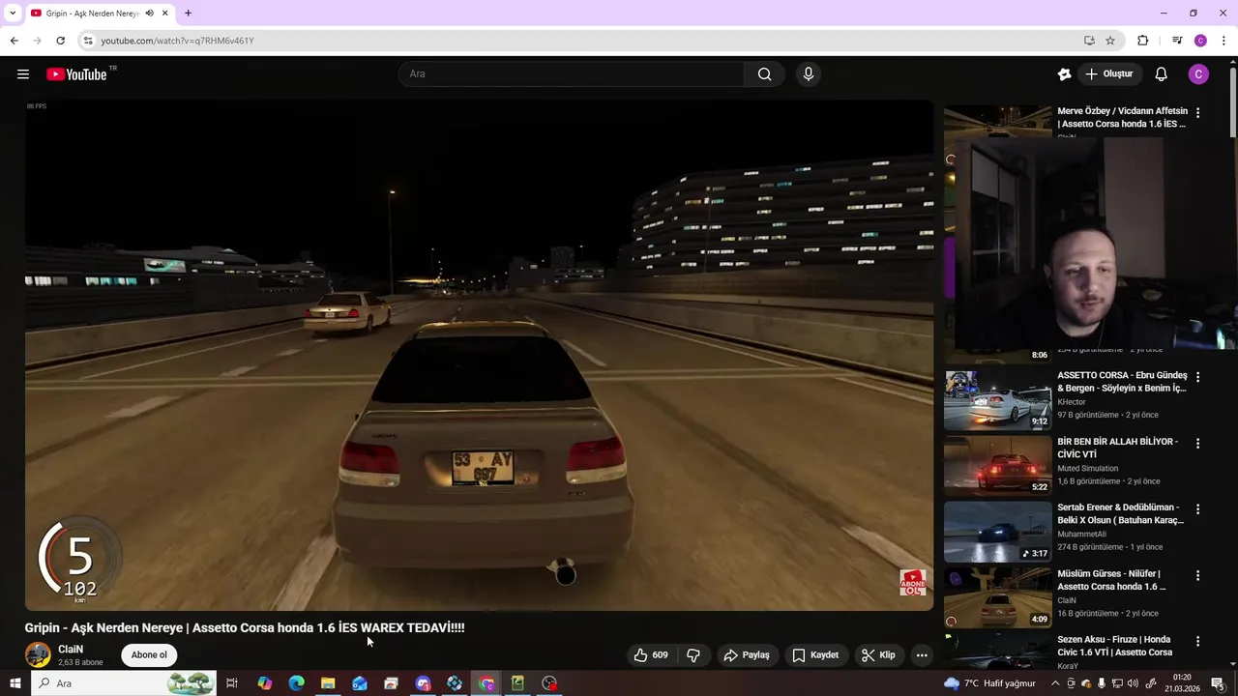Click the sparkle icon beside Oluştur
The width and height of the screenshot is (1238, 696).
(1064, 74)
